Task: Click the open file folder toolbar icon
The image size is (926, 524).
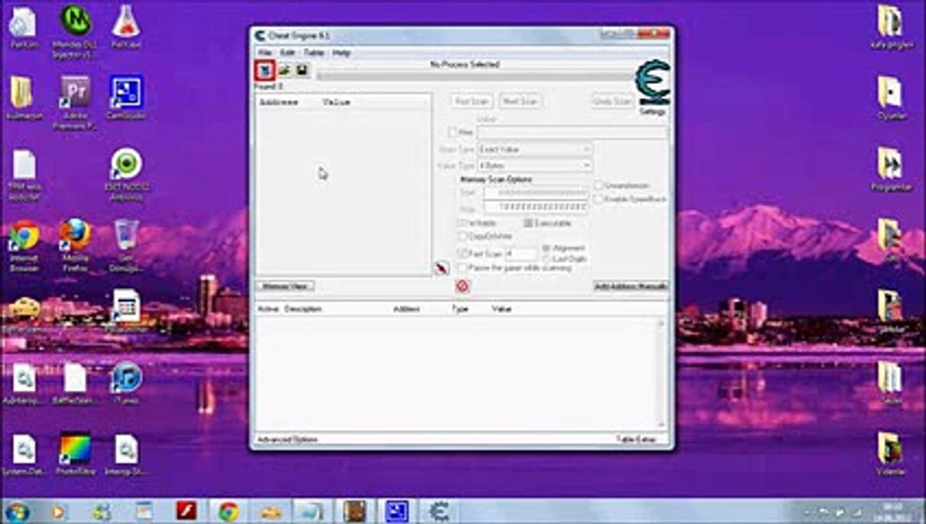Action: (x=285, y=70)
